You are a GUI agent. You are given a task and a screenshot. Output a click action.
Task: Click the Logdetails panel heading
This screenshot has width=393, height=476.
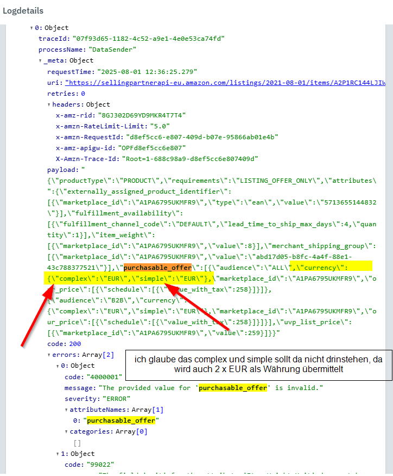click(23, 11)
